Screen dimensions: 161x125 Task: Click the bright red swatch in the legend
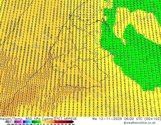tap(55, 122)
